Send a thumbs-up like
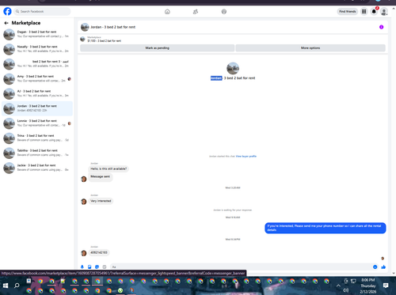 pos(383,267)
